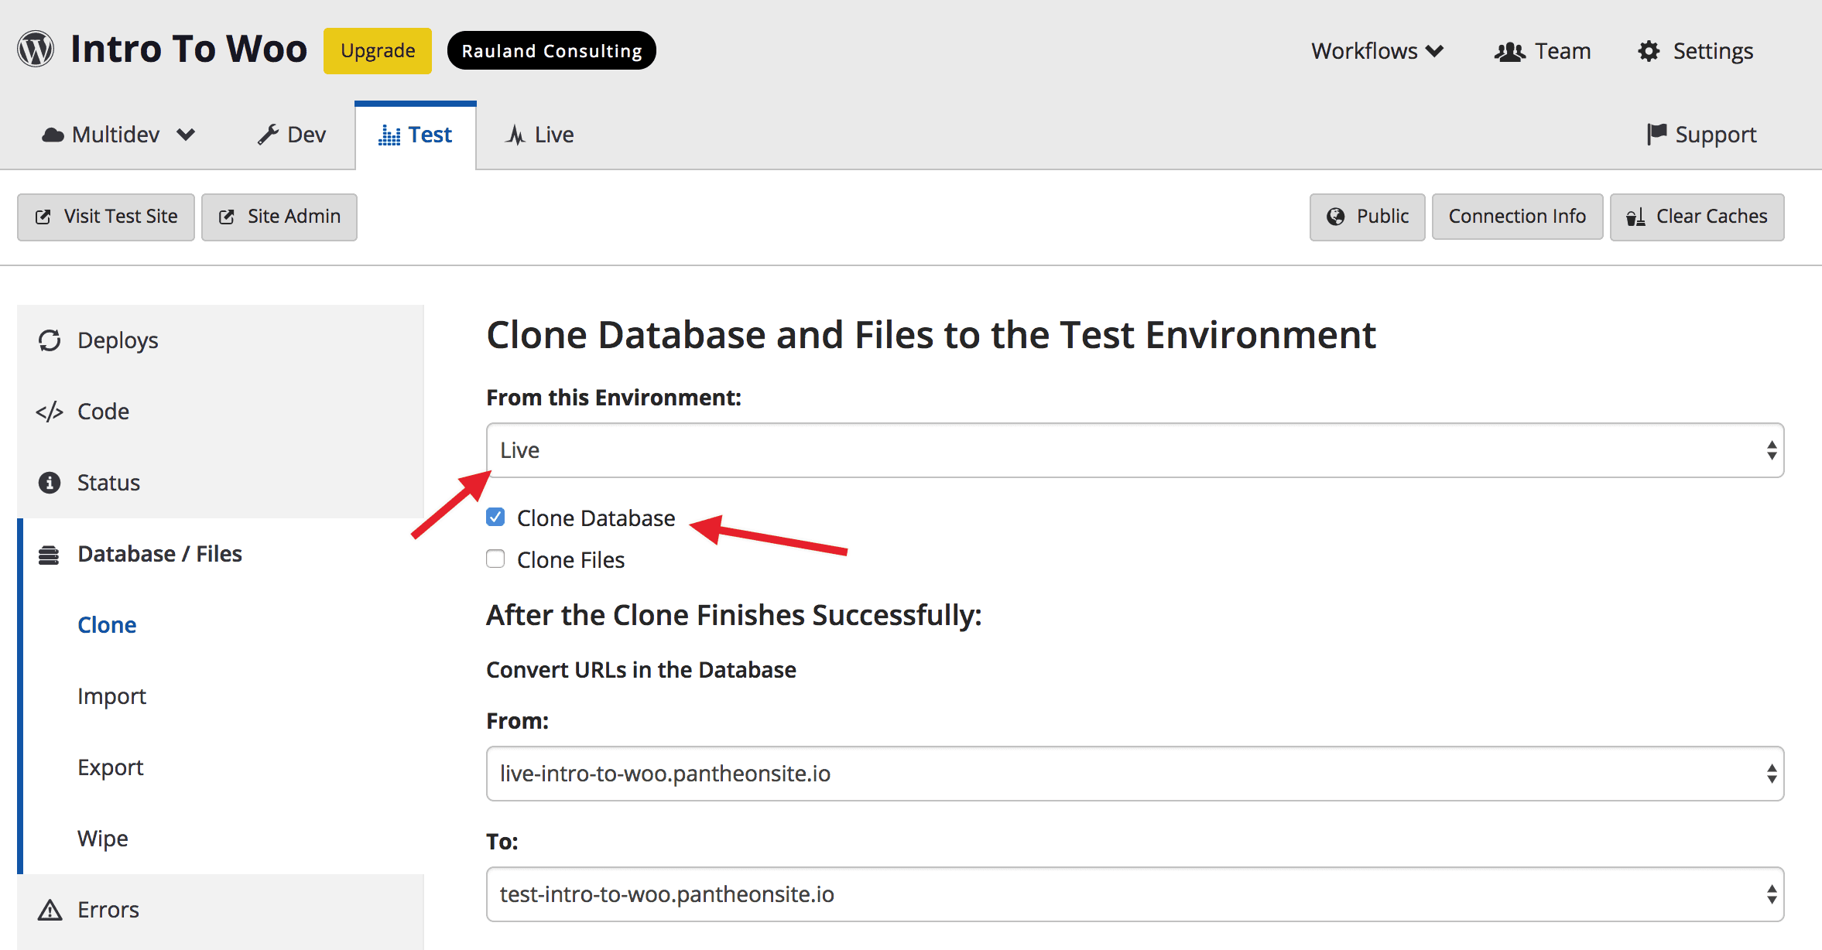1822x950 pixels.
Task: Click the Errors warning triangle icon
Action: click(x=50, y=910)
